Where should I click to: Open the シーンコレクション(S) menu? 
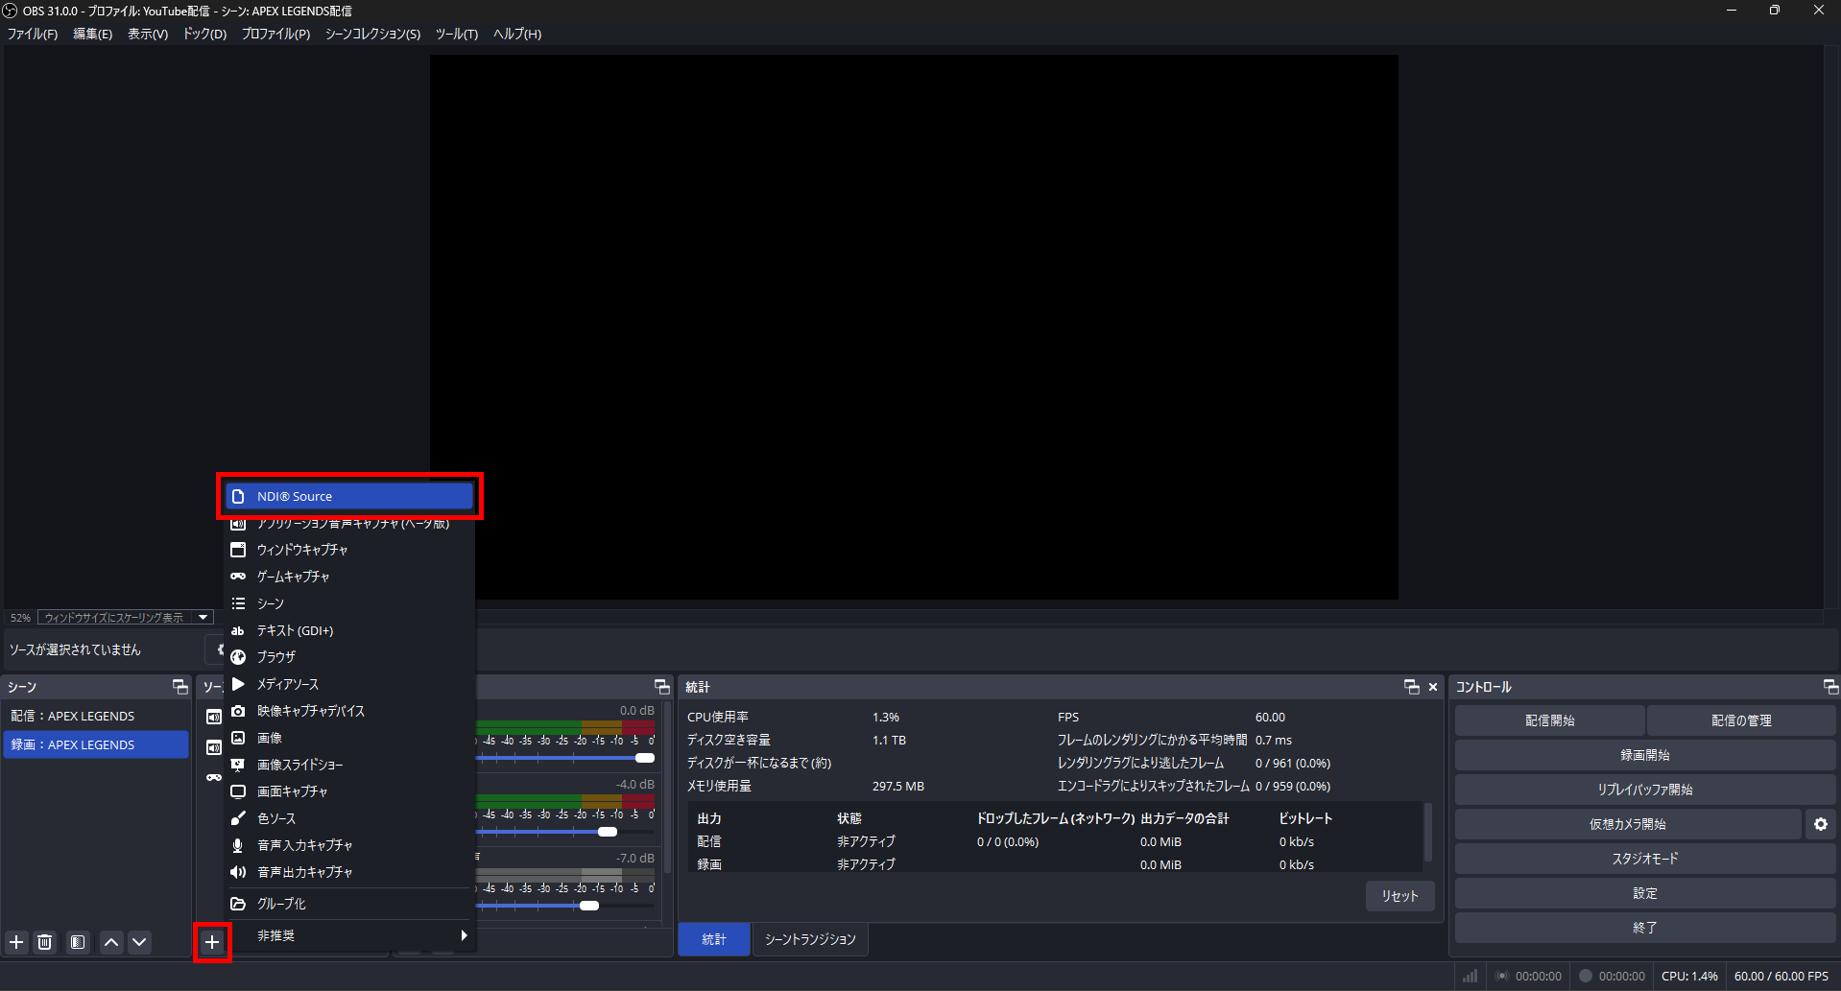372,34
